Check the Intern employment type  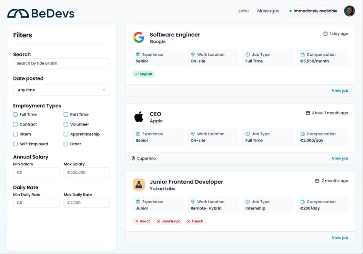point(15,134)
